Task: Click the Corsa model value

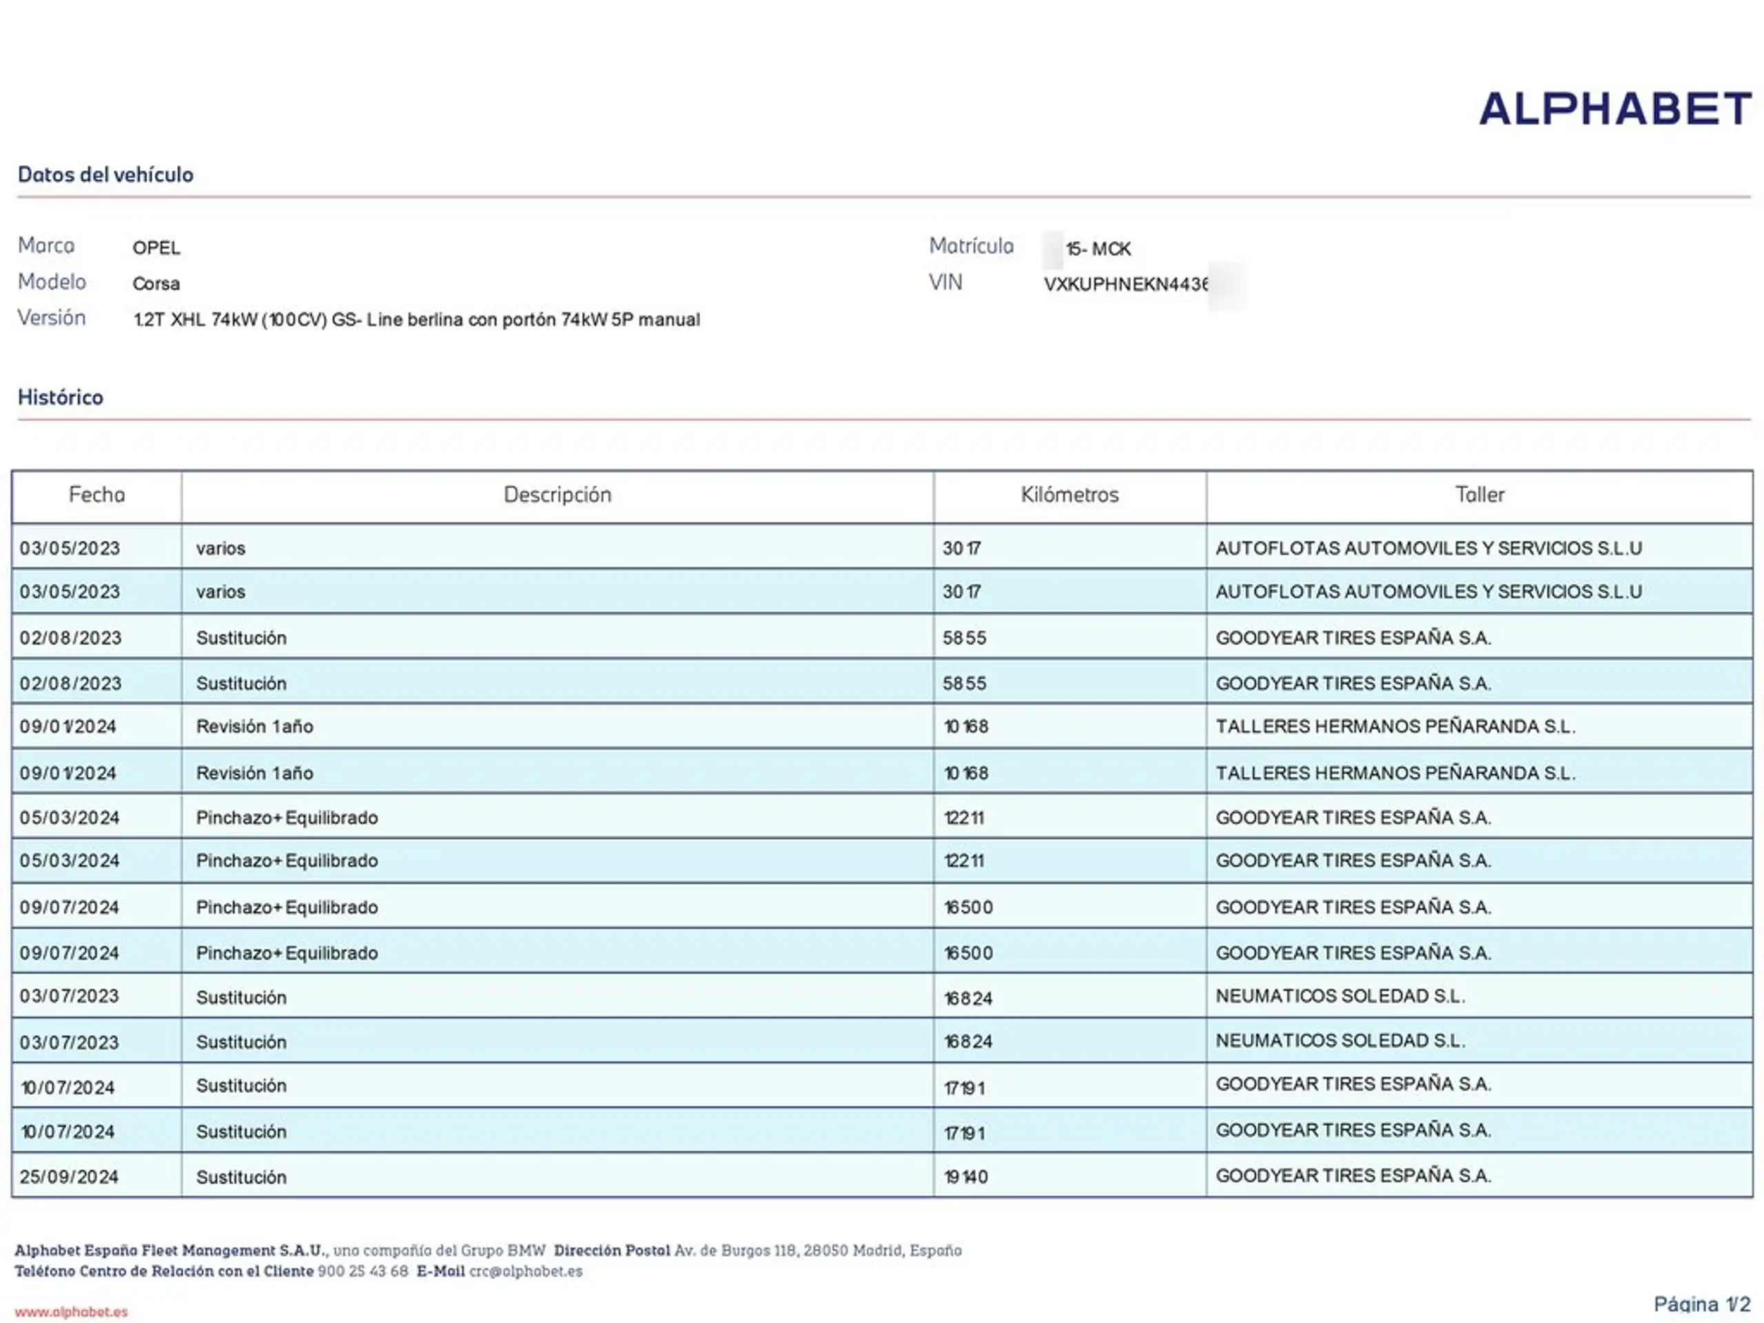Action: point(156,284)
